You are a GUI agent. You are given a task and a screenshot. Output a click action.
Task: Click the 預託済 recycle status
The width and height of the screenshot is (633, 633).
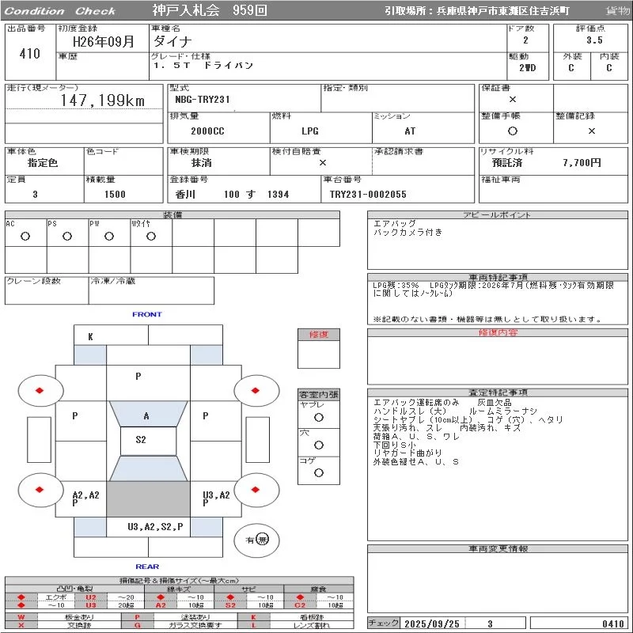(x=507, y=163)
